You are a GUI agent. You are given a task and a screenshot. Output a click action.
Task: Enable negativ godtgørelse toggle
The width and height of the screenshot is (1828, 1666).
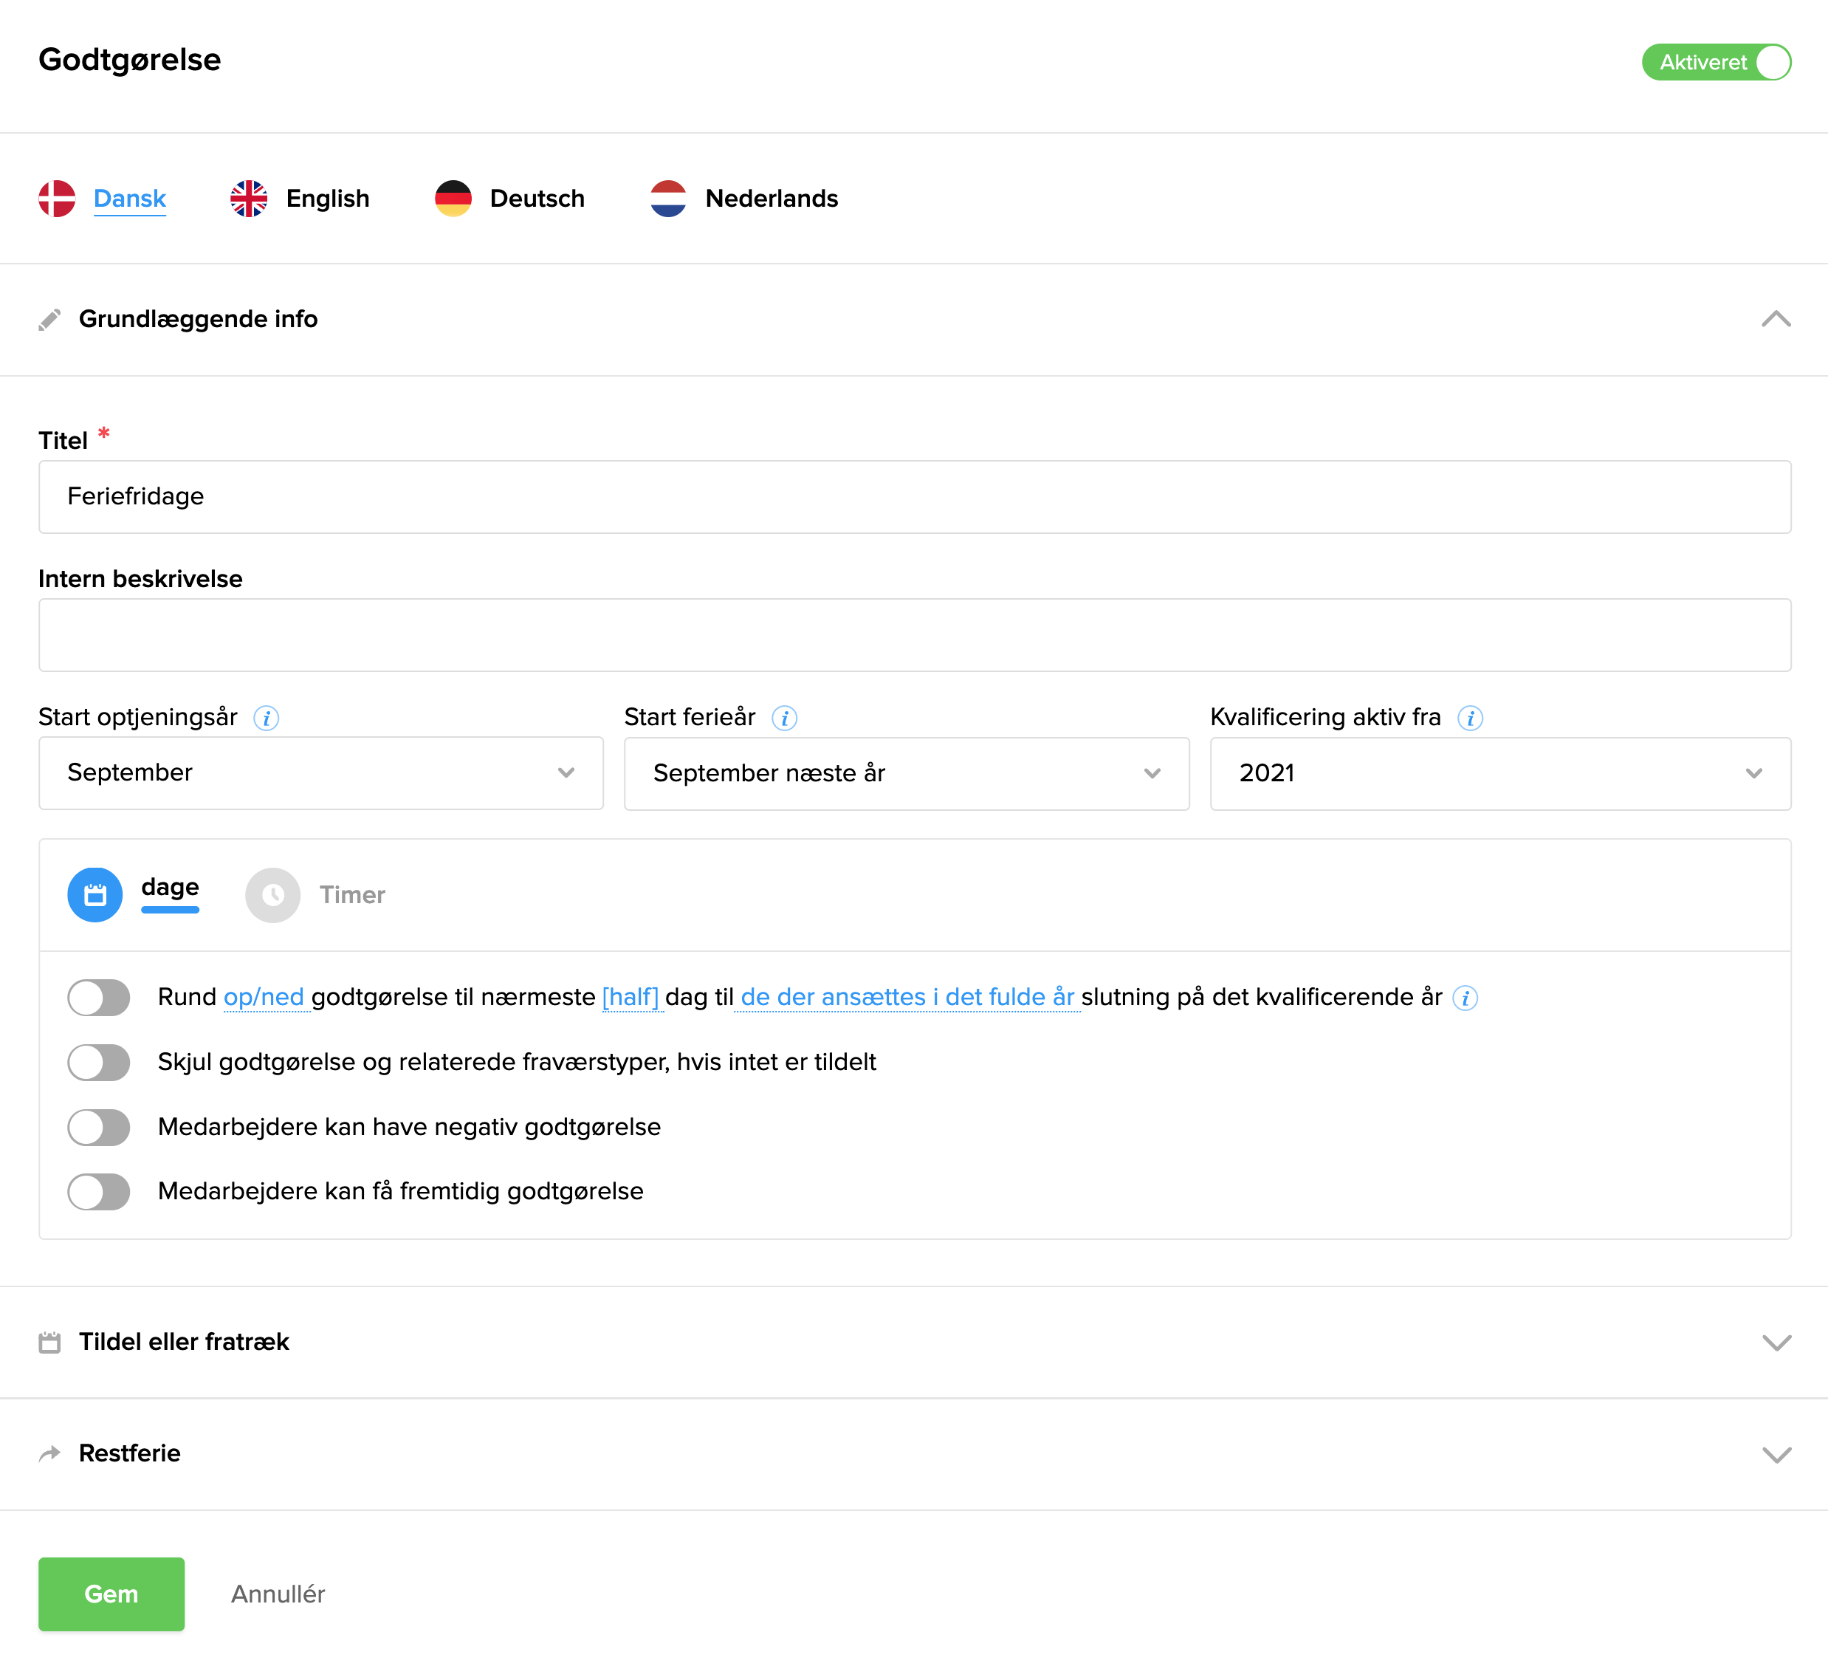99,1128
